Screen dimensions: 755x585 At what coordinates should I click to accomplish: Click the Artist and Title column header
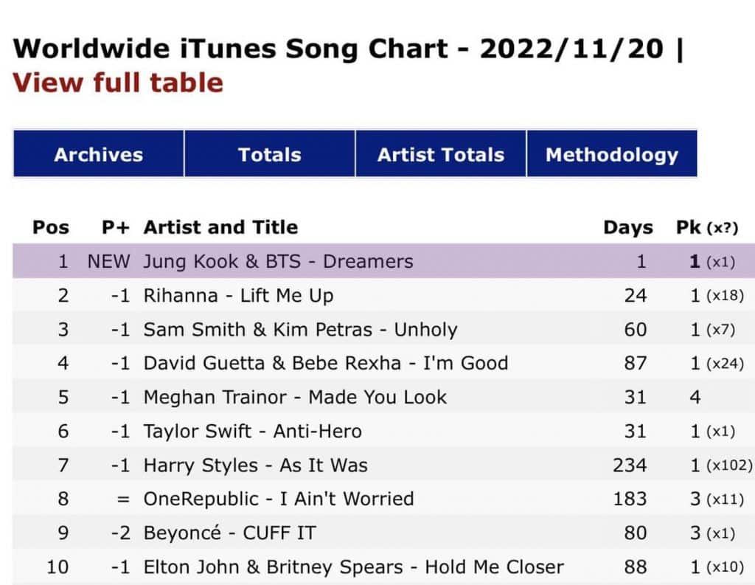coord(220,227)
